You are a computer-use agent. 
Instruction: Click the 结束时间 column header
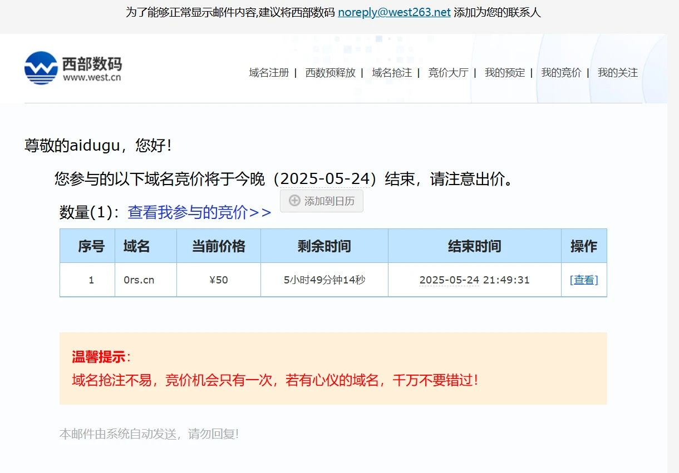474,246
